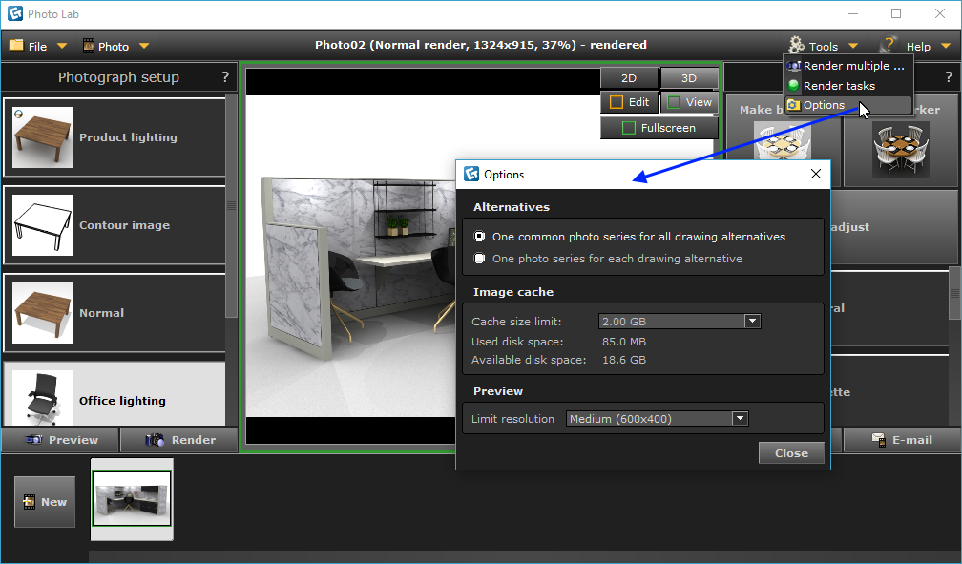Click the green Render tasks status icon
The width and height of the screenshot is (962, 564).
pyautogui.click(x=793, y=85)
